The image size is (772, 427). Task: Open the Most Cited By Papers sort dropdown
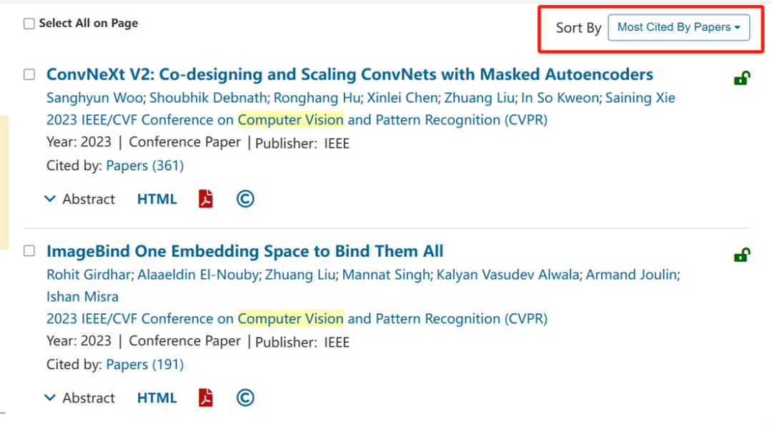click(x=679, y=28)
